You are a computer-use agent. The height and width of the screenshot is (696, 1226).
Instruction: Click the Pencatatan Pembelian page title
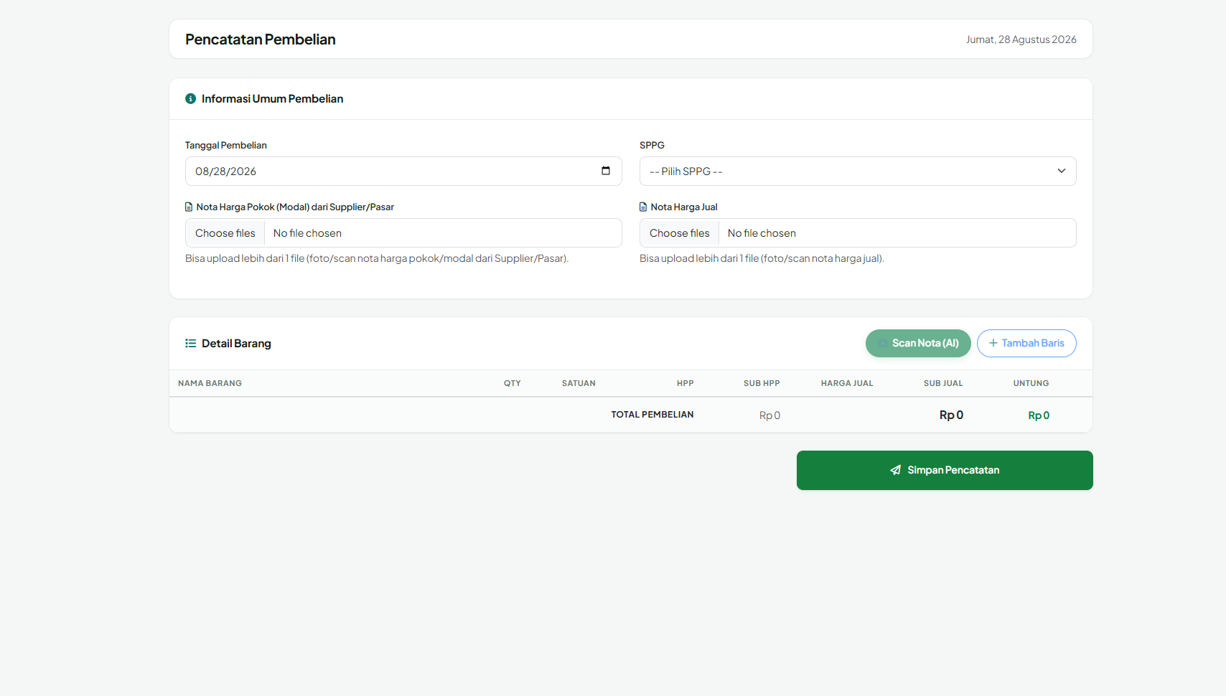point(261,39)
